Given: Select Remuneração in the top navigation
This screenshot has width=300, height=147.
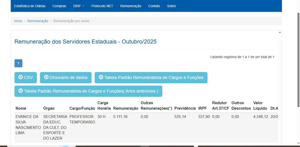Looking at the screenshot, I should 130,6.
